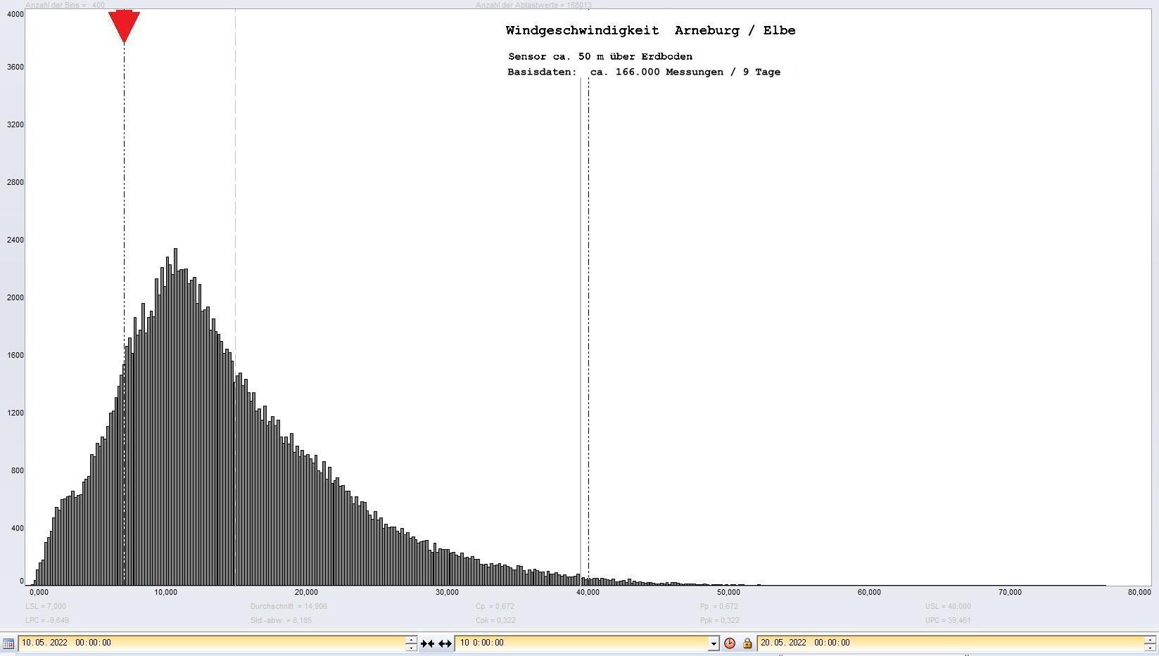Click the duration field showing 10 0:00:00
The width and height of the screenshot is (1159, 656).
pyautogui.click(x=582, y=643)
